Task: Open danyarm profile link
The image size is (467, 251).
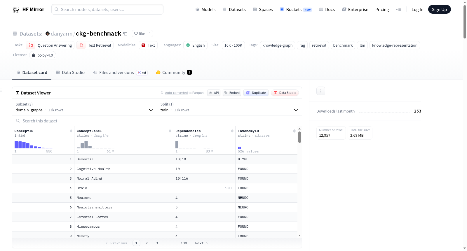Action: click(61, 34)
